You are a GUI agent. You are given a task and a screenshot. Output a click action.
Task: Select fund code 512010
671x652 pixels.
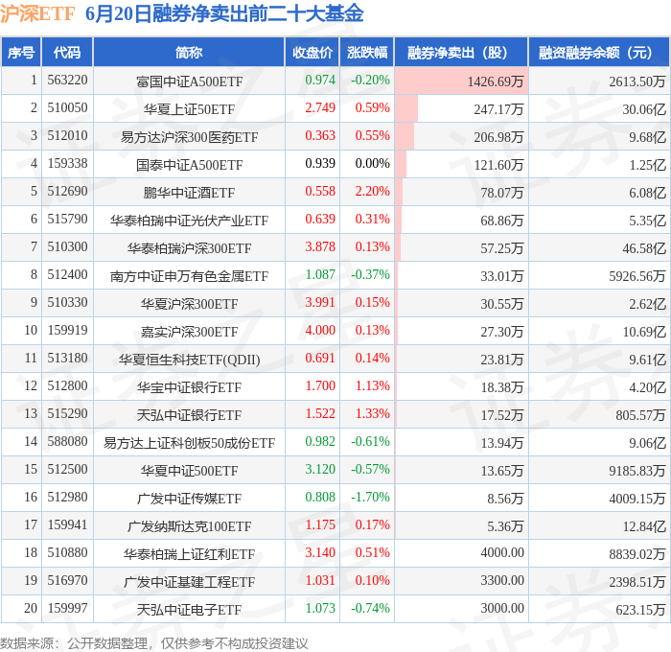[x=67, y=136]
